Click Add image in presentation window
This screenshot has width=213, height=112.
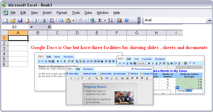click(x=119, y=74)
